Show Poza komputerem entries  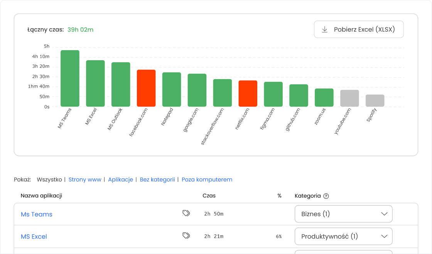point(207,179)
